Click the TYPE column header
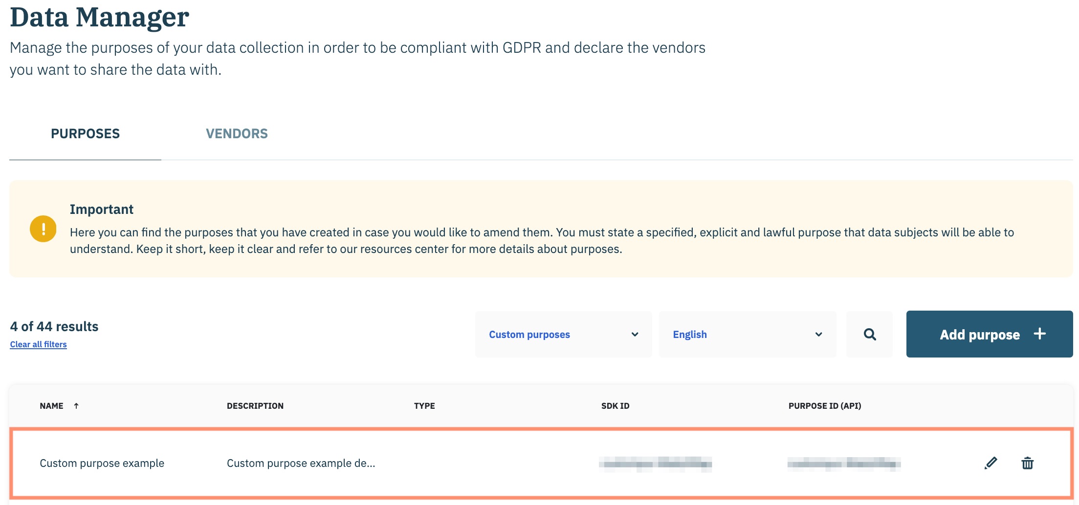 click(x=424, y=406)
